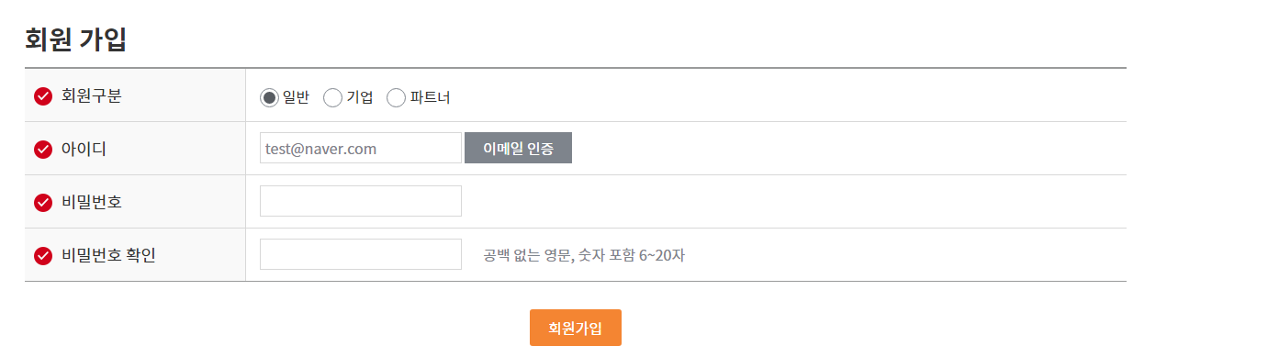Click the red check icon beside 비밀번호
The image size is (1279, 357).
43,202
